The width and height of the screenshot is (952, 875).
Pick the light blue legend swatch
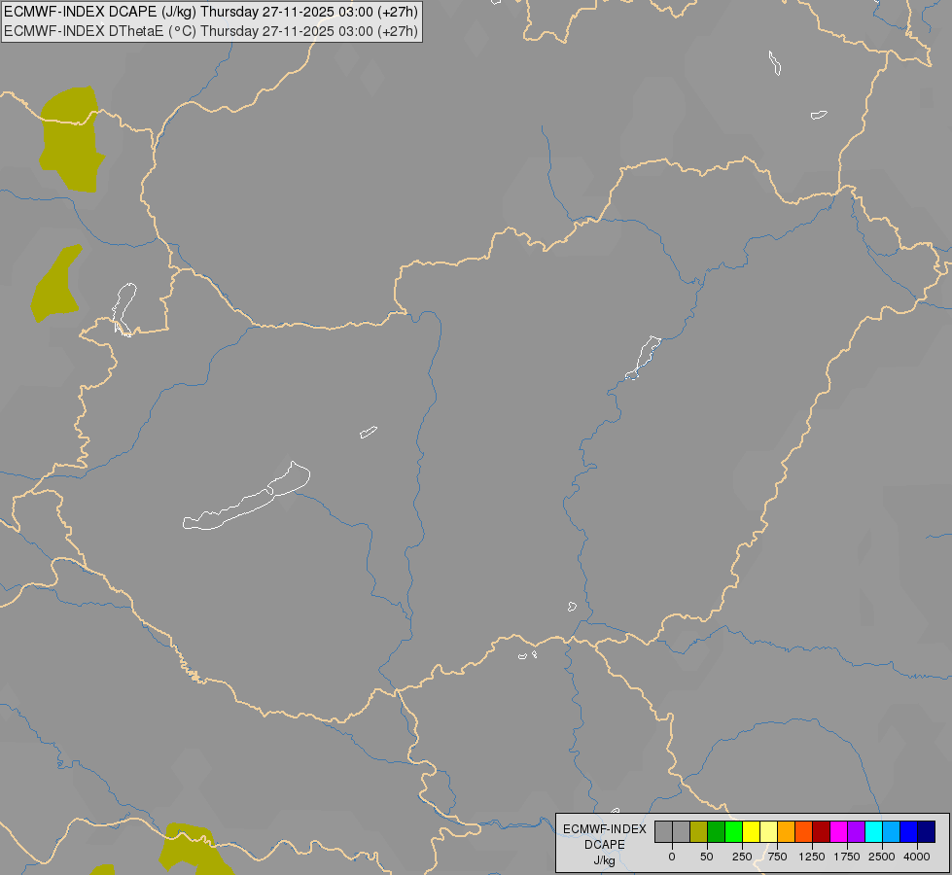[892, 832]
